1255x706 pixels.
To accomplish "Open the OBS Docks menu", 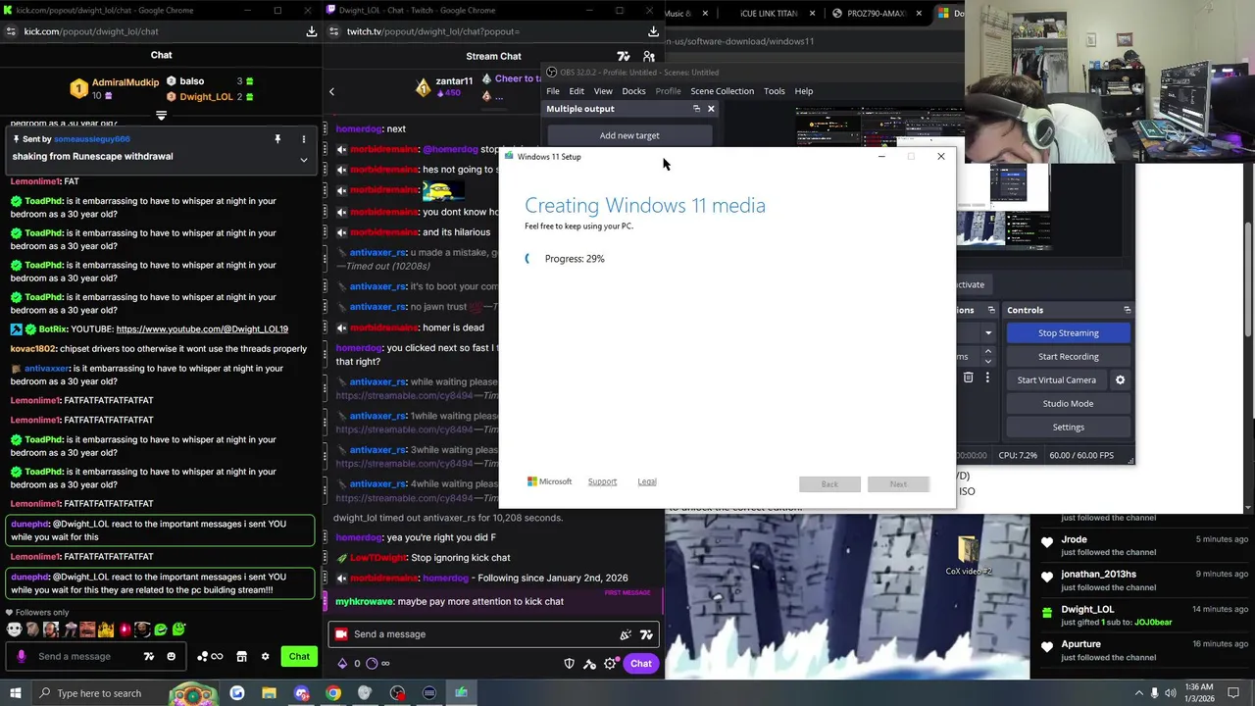I will point(633,91).
